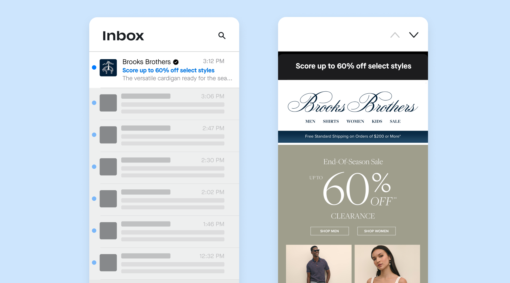Click the subject banner reading Score up to 60% off
Image resolution: width=510 pixels, height=283 pixels.
pyautogui.click(x=353, y=66)
